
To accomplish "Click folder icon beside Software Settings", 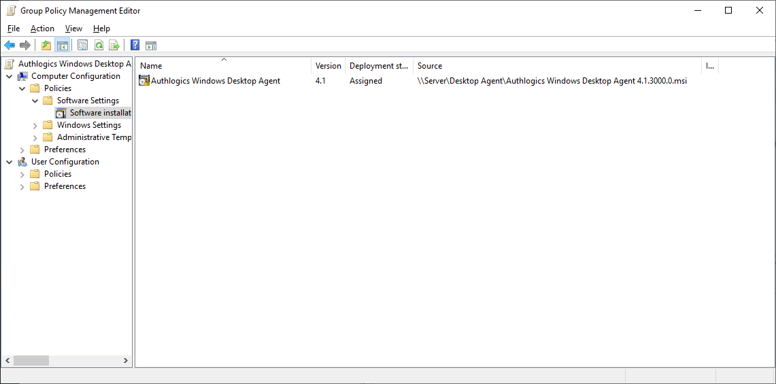I will click(x=48, y=101).
